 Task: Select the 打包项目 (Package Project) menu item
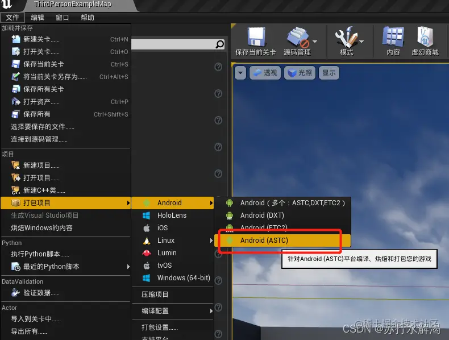click(66, 203)
